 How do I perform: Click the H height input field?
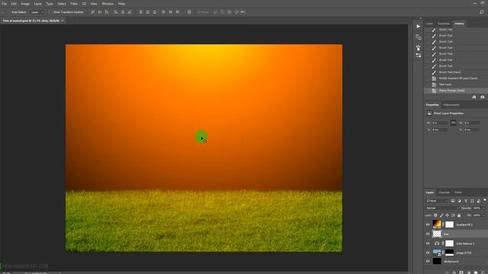[471, 123]
